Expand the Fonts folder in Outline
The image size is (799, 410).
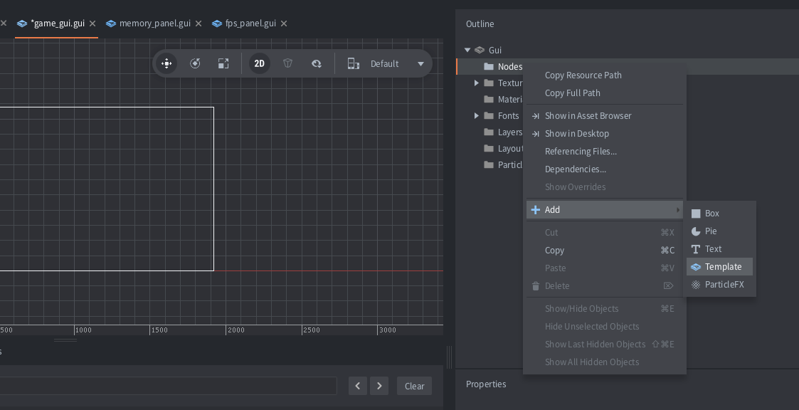477,115
